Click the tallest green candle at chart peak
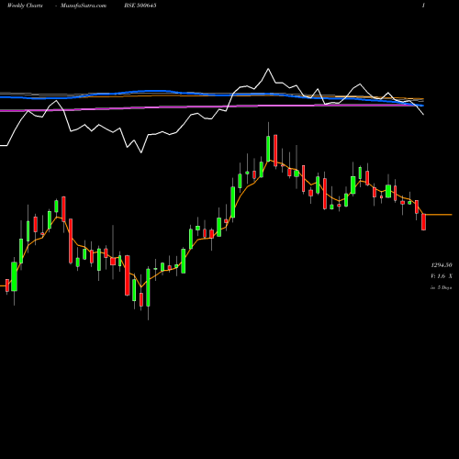Image resolution: width=459 pixels, height=459 pixels. (268, 149)
